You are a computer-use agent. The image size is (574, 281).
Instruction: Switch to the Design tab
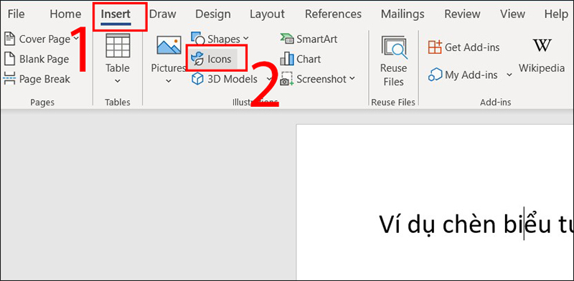point(212,14)
